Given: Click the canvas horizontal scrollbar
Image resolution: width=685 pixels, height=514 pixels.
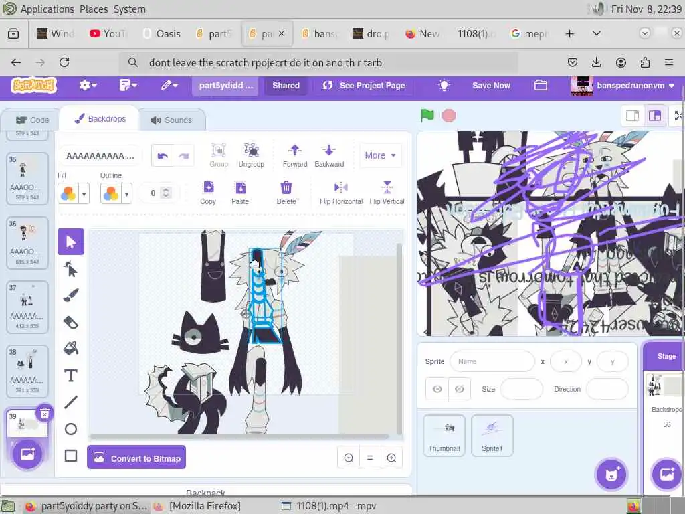Looking at the screenshot, I should (x=239, y=436).
